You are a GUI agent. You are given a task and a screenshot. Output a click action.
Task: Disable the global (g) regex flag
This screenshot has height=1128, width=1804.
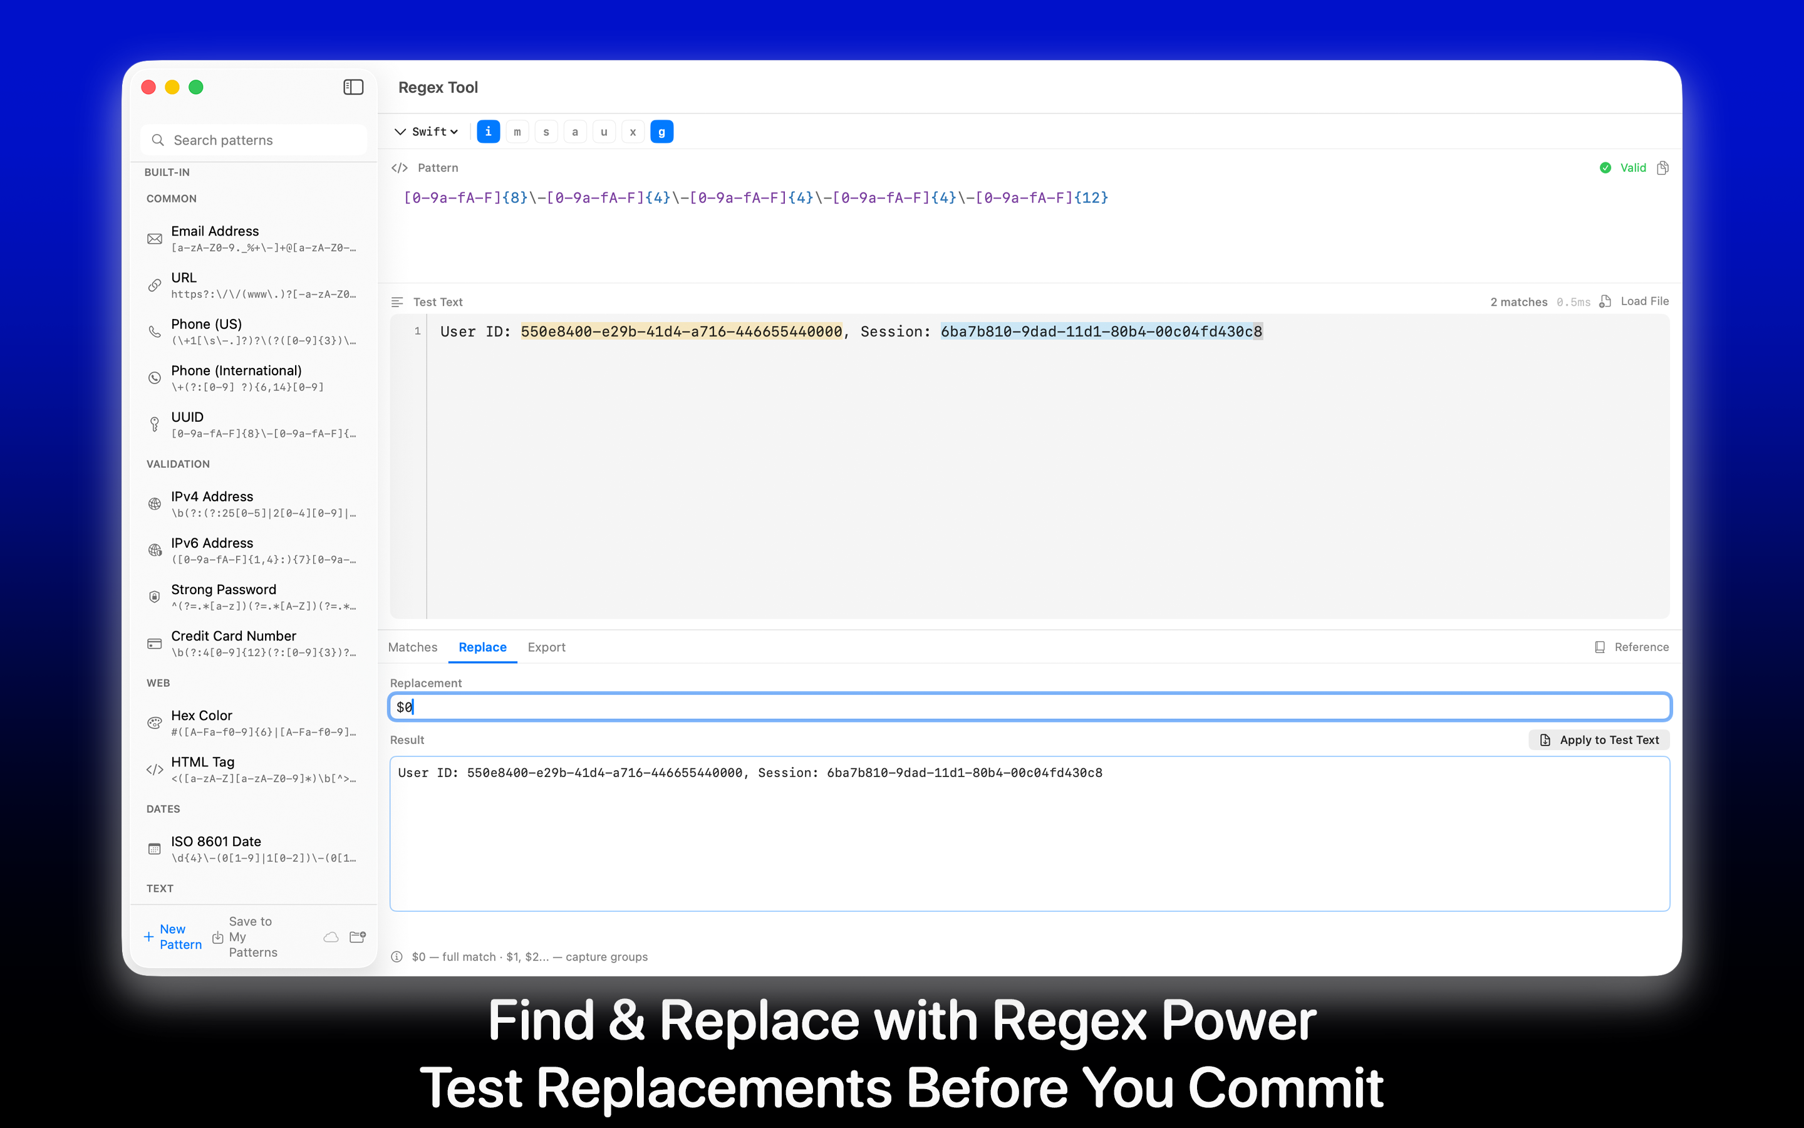[661, 132]
